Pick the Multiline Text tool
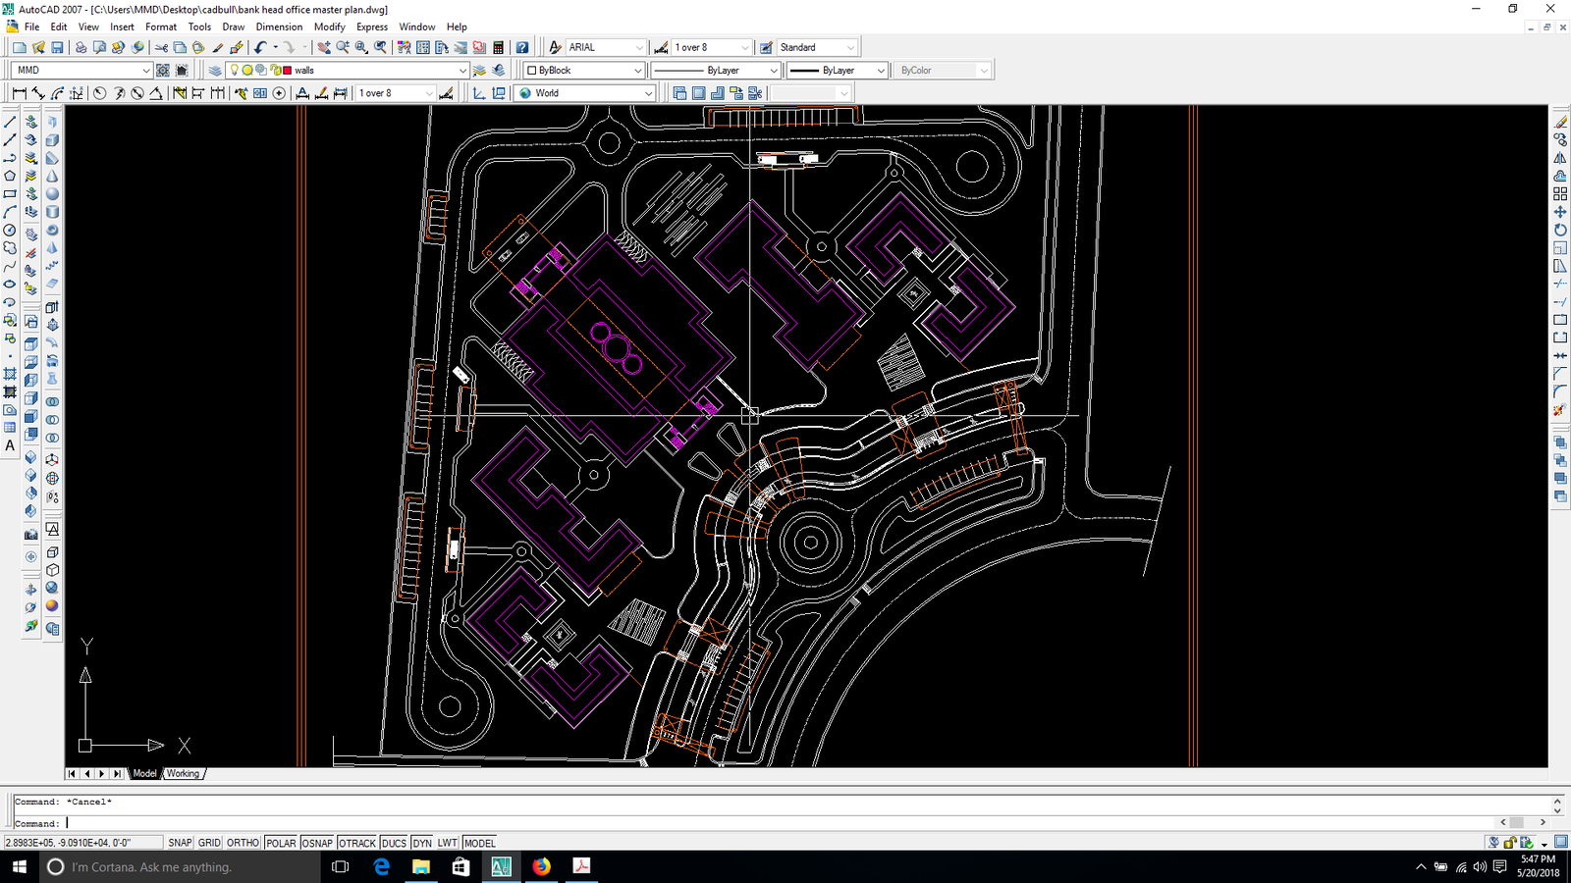The image size is (1571, 883). tap(10, 445)
